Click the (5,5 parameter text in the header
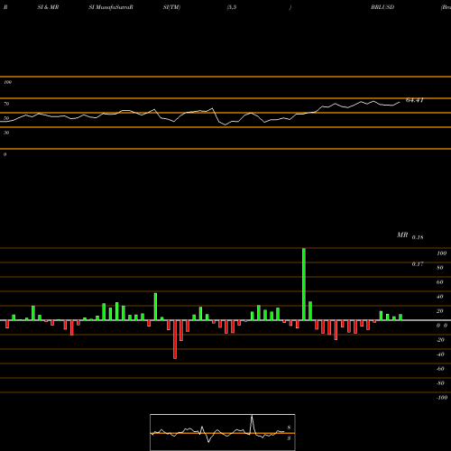The height and width of the screenshot is (451, 451). pos(232,7)
